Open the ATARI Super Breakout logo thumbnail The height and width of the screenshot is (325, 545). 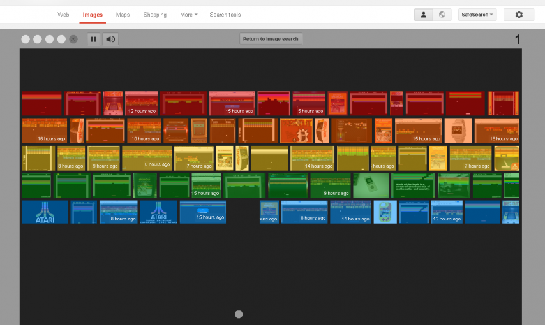coord(158,212)
